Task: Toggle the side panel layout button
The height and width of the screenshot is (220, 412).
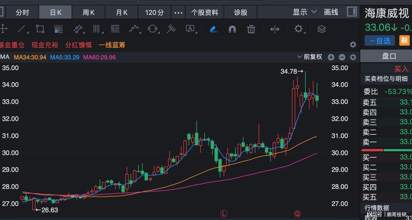Action: pyautogui.click(x=352, y=12)
